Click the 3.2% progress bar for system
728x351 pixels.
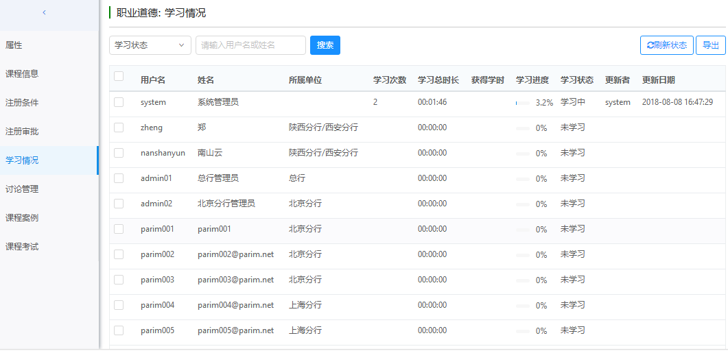(x=522, y=103)
